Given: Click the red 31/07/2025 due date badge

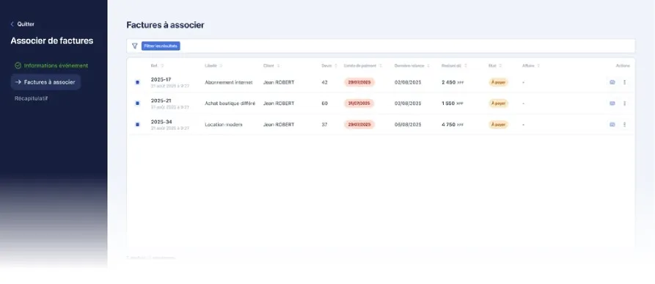Looking at the screenshot, I should [359, 103].
